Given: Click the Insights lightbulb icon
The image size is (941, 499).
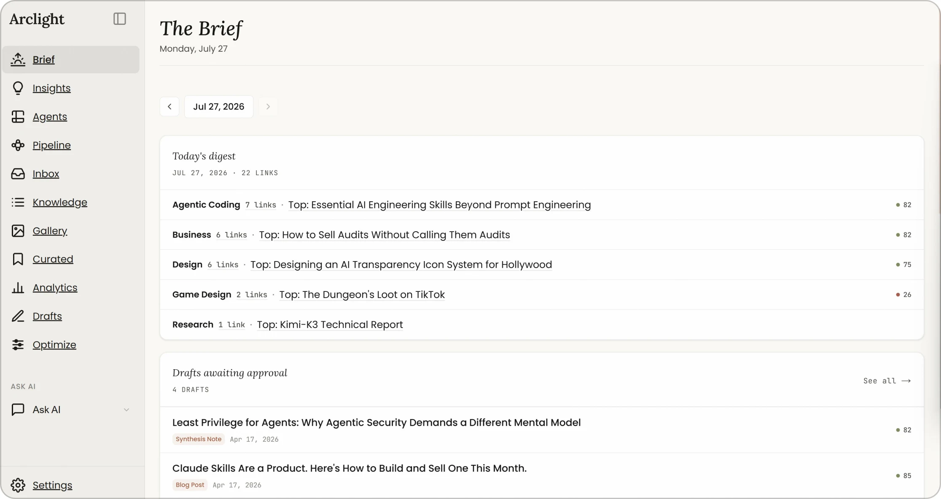Looking at the screenshot, I should pos(18,88).
